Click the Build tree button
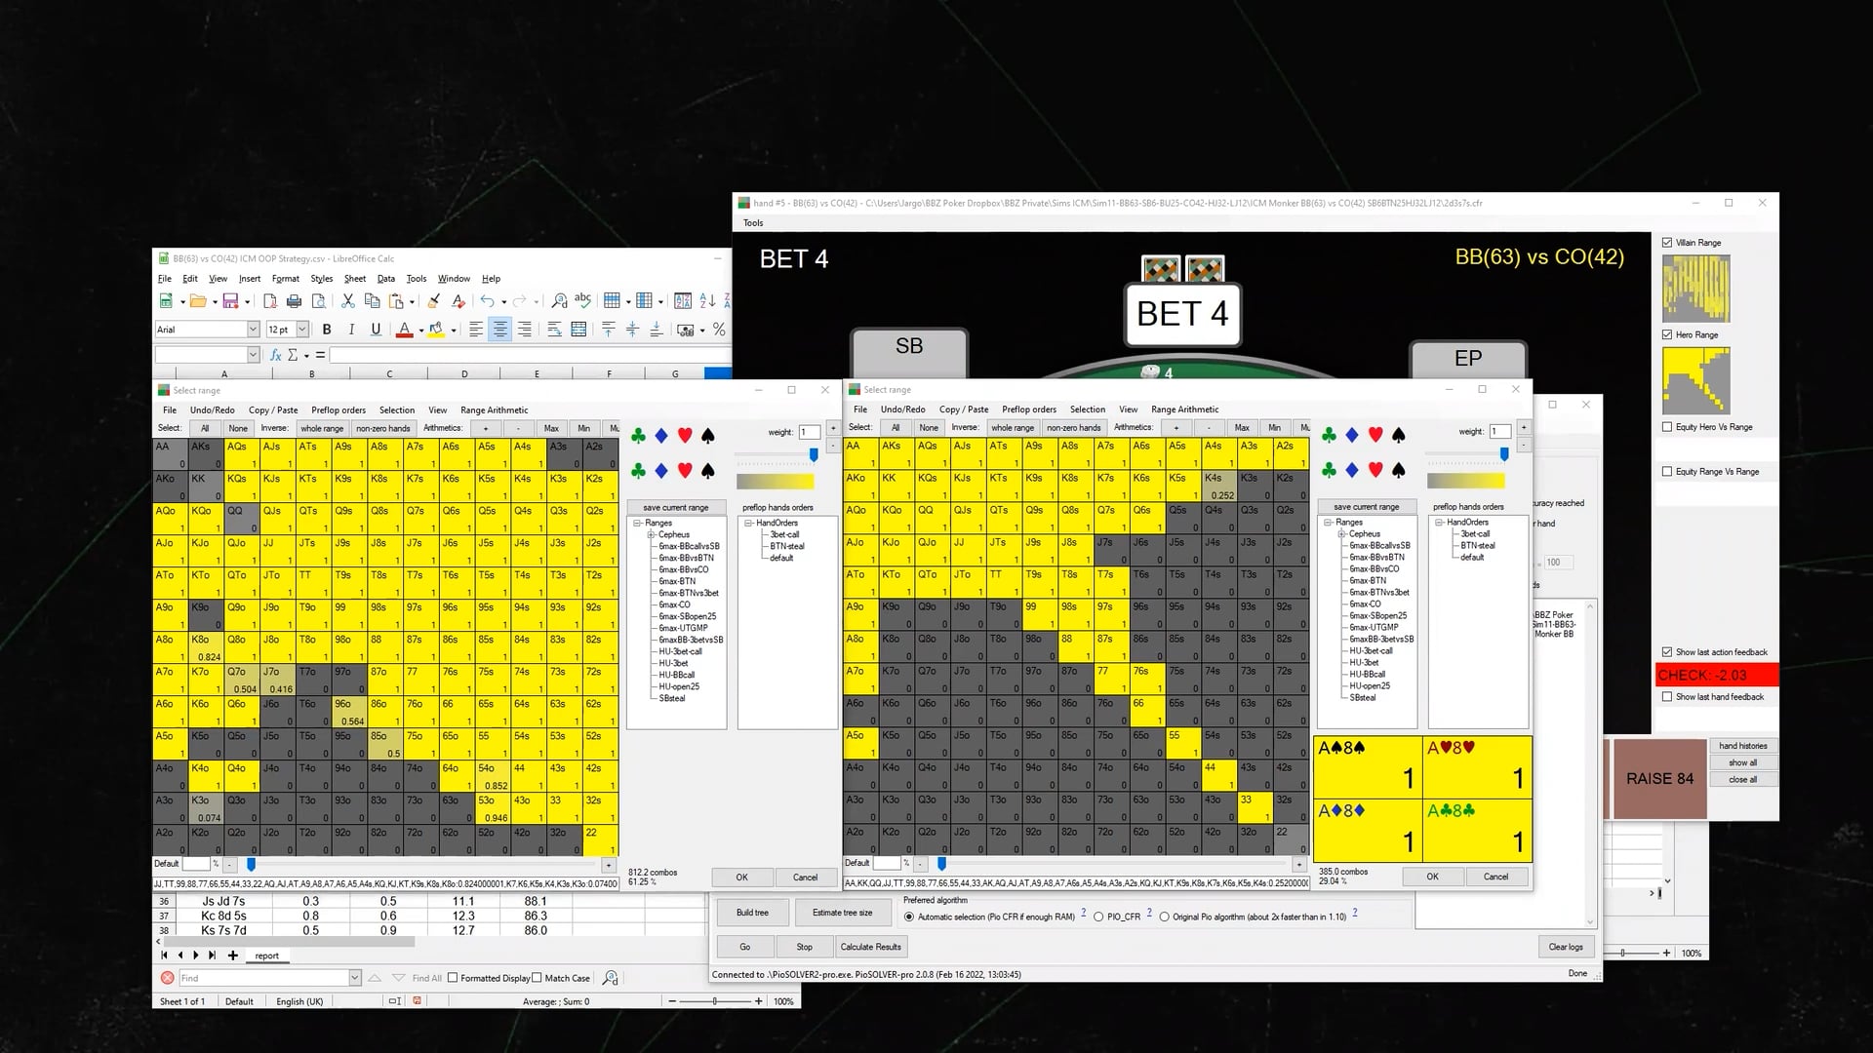This screenshot has height=1053, width=1873. click(752, 913)
